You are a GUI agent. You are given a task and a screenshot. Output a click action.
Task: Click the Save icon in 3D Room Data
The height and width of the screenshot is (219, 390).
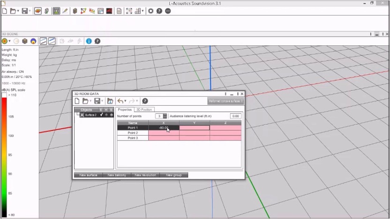click(97, 101)
